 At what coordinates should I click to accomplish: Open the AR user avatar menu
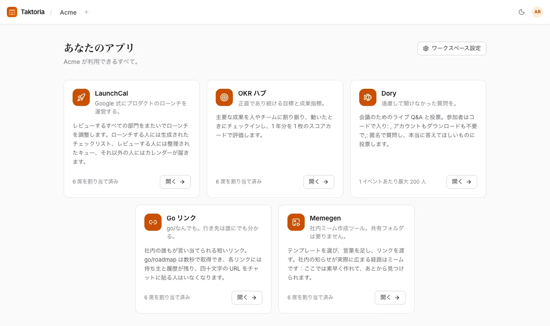[x=538, y=12]
